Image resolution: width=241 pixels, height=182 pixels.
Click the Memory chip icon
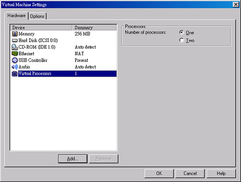coord(14,34)
